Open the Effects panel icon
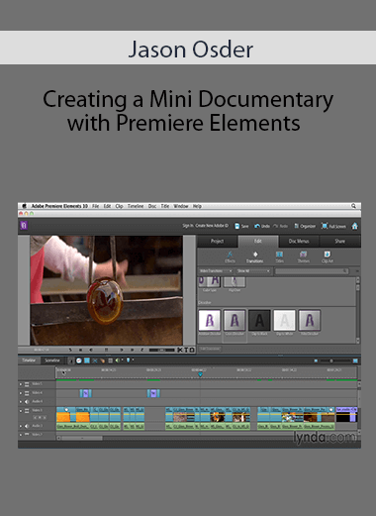Viewport: 376px width, 516px height. [x=230, y=257]
